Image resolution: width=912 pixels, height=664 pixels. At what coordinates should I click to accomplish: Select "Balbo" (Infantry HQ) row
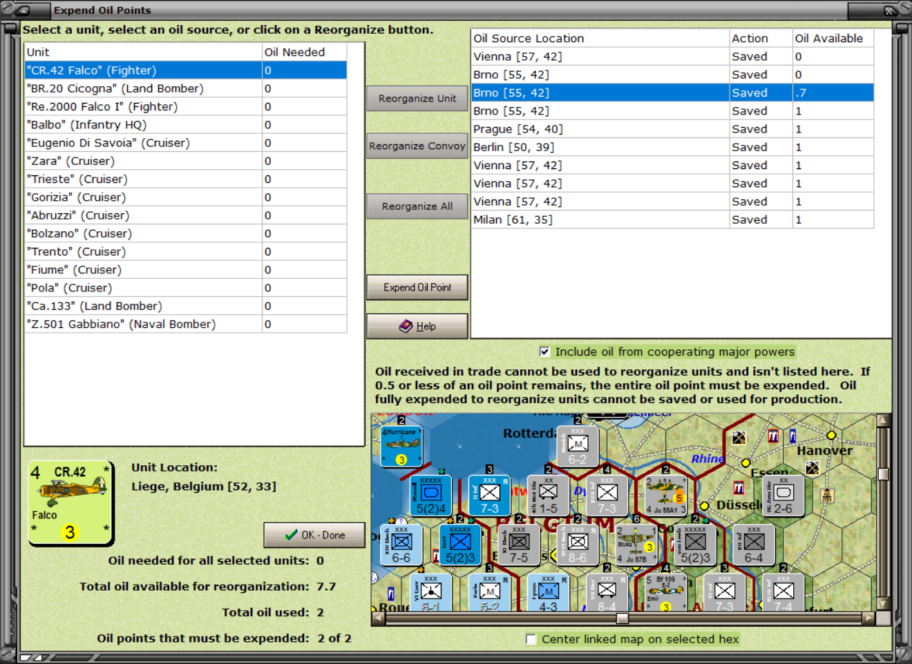coord(186,125)
